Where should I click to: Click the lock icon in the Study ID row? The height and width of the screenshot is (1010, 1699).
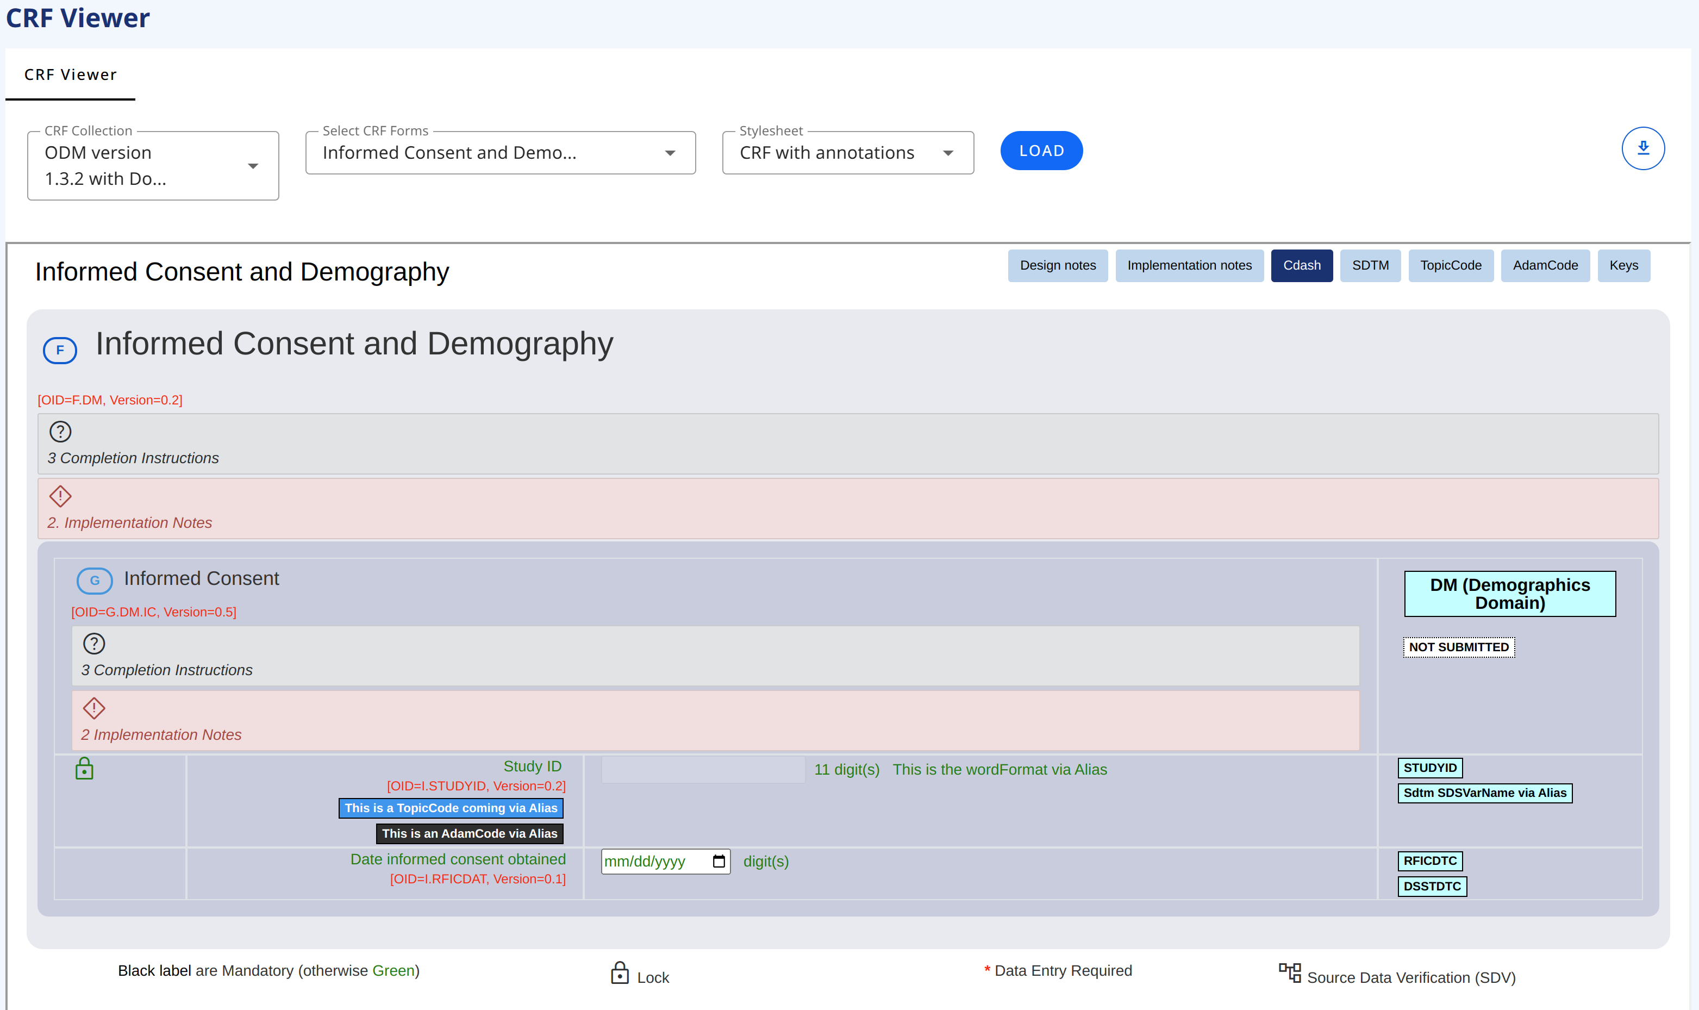click(84, 769)
